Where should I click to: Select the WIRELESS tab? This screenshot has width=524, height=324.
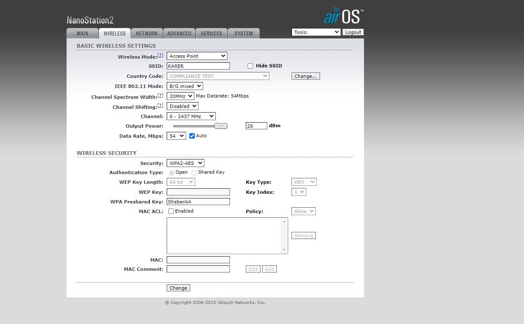[x=115, y=33]
